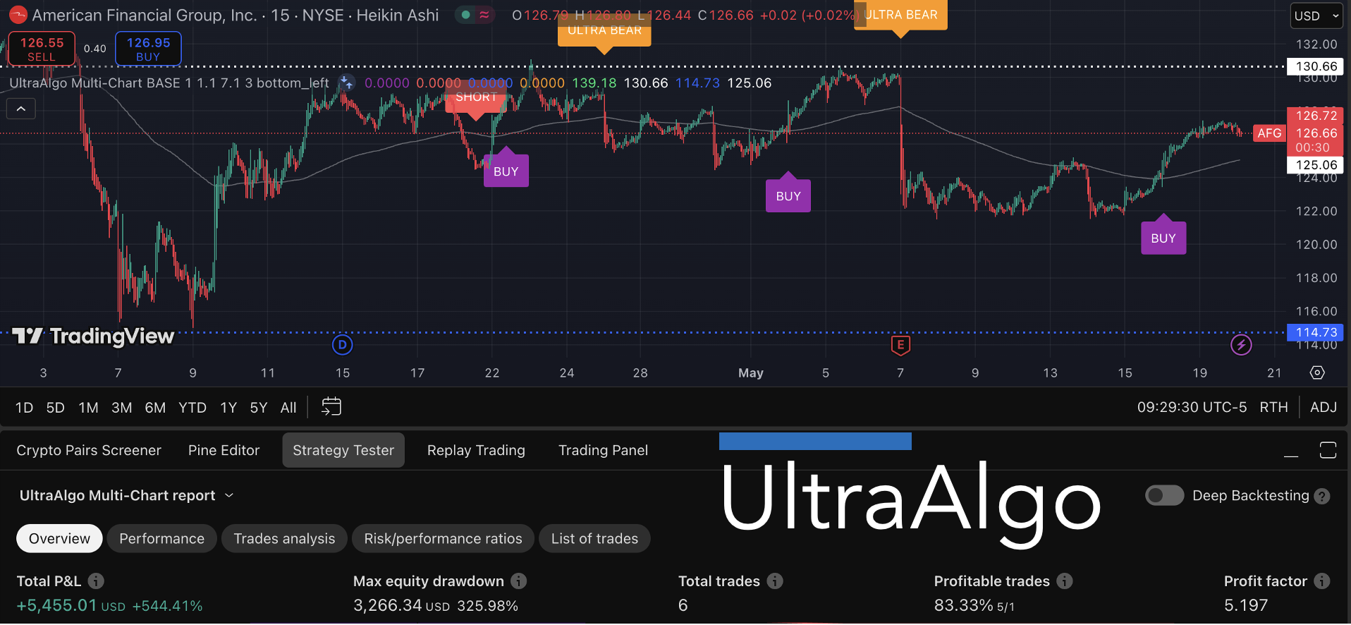Open Trades analysis report tab
This screenshot has width=1351, height=625.
tap(284, 538)
